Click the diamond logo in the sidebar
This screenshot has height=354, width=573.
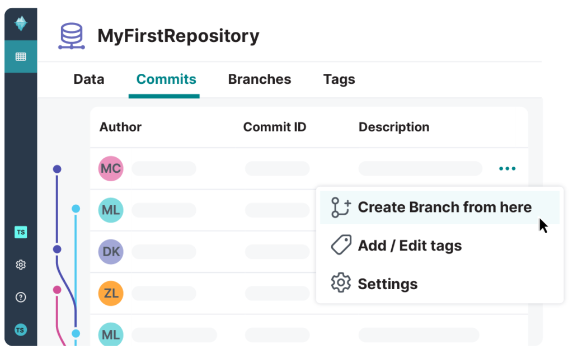point(21,23)
